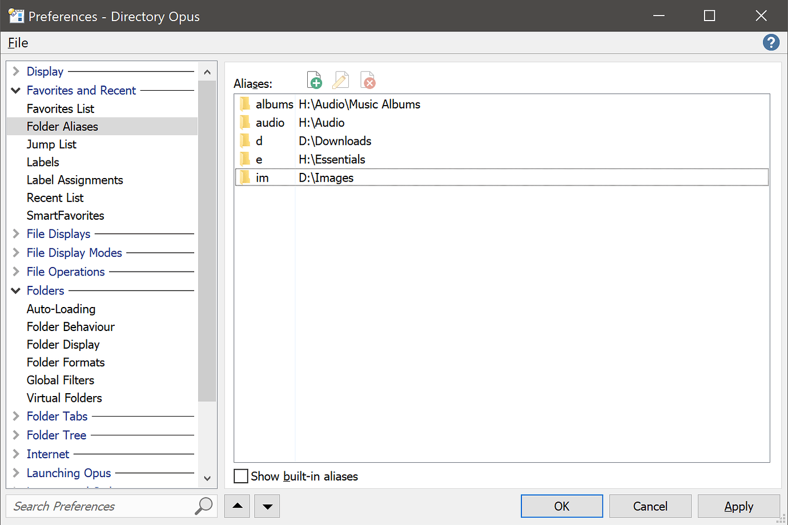The height and width of the screenshot is (525, 788).
Task: Open the SmartFavorites page
Action: (x=65, y=215)
